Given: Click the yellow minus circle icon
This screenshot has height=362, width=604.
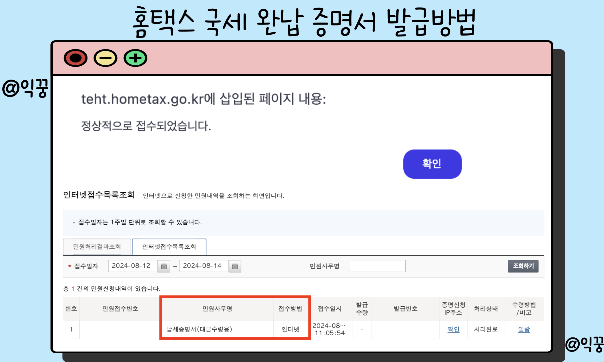Looking at the screenshot, I should pos(105,58).
